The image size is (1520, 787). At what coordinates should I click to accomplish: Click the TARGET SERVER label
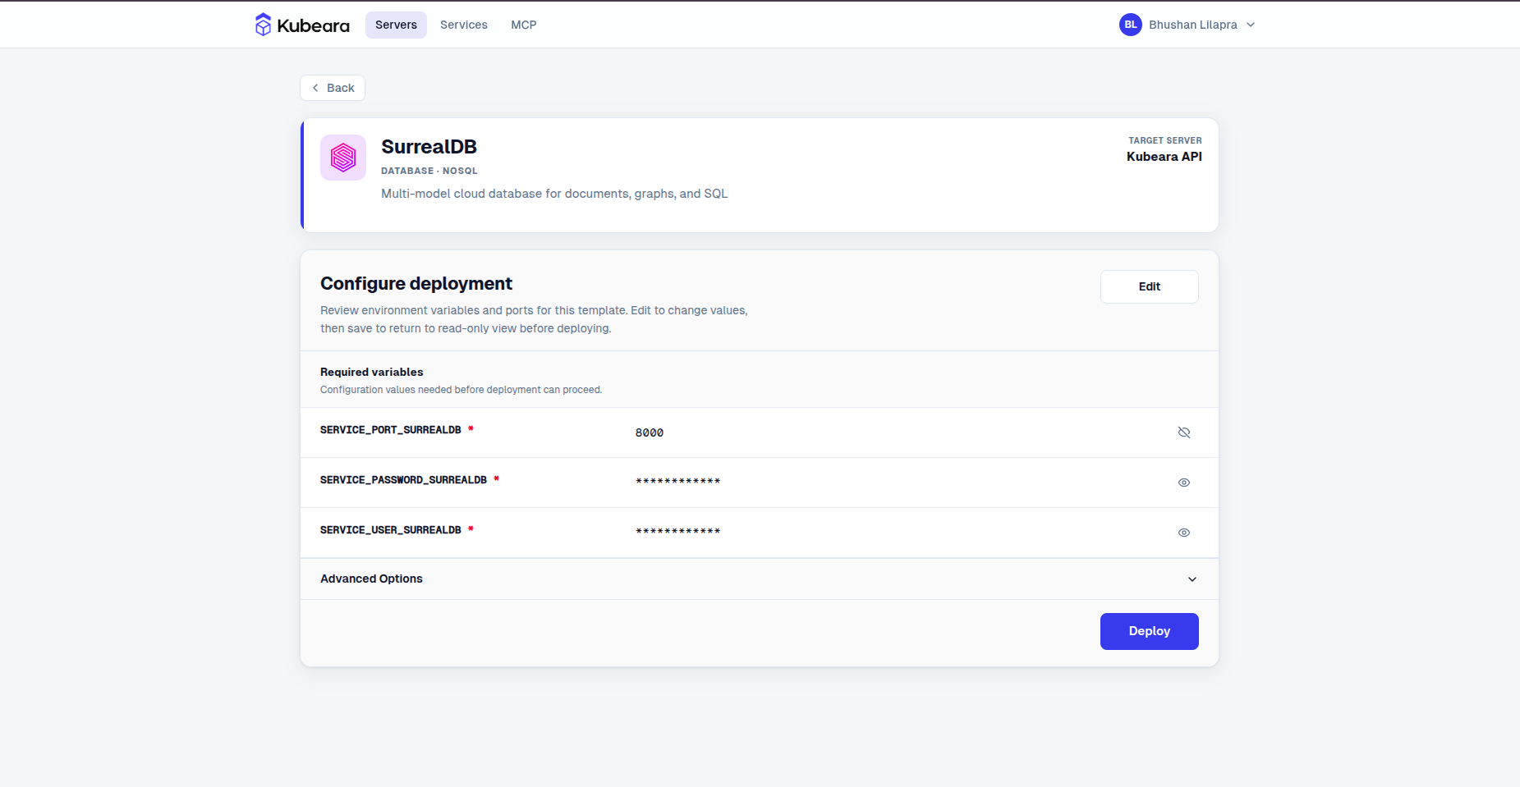[x=1165, y=140]
